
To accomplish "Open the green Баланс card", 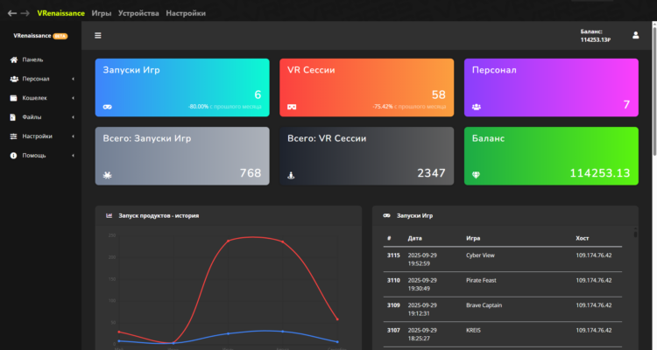I will [551, 156].
